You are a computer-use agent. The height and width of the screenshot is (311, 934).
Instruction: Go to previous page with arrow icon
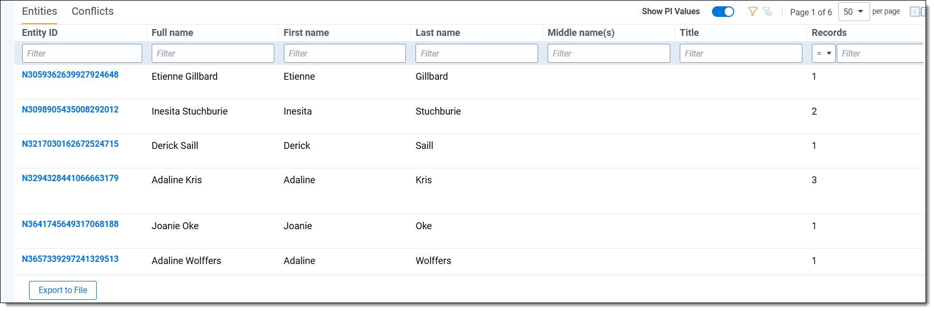click(x=914, y=12)
